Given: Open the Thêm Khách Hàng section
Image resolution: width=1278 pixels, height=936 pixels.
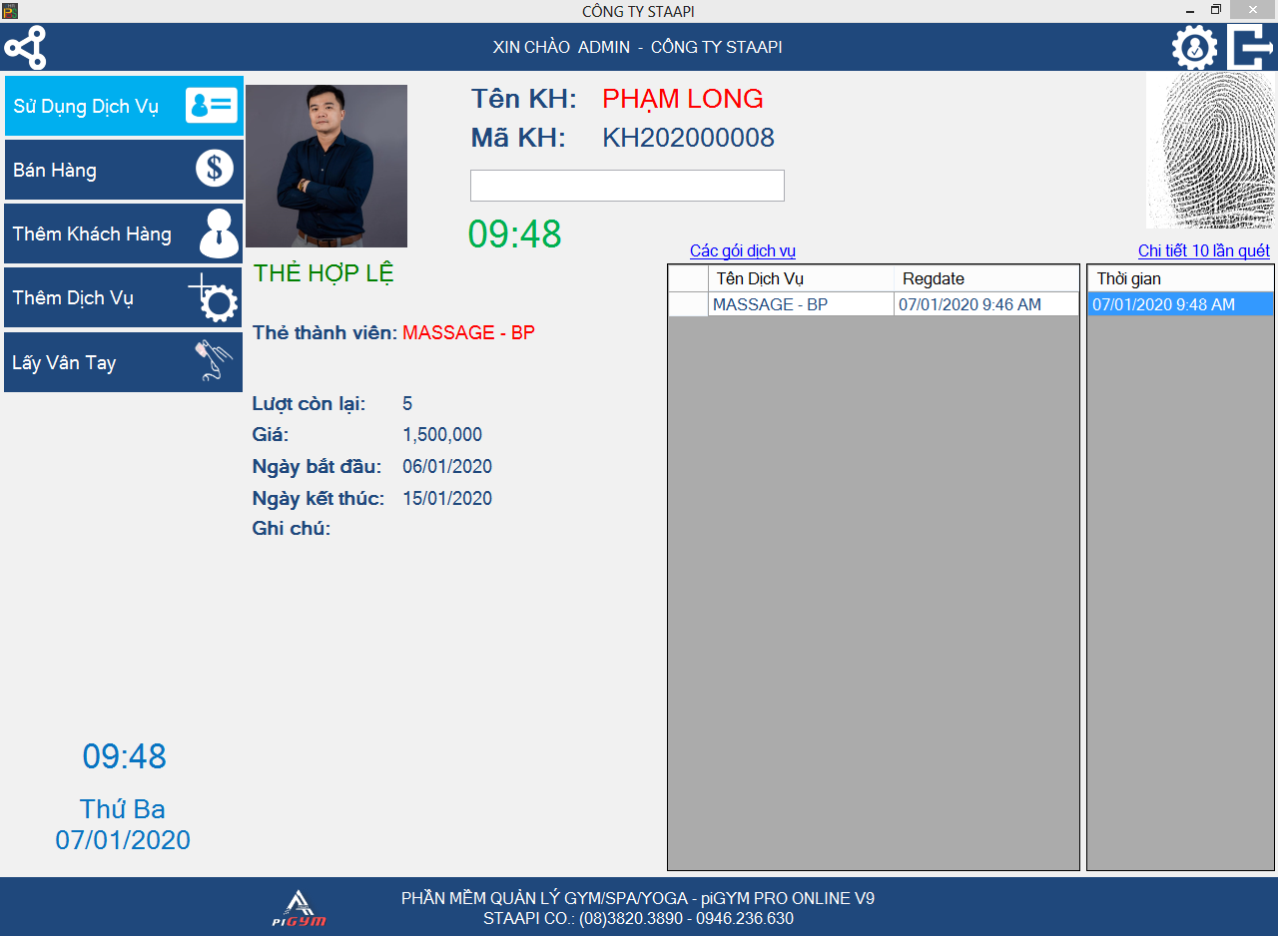Looking at the screenshot, I should [x=92, y=234].
